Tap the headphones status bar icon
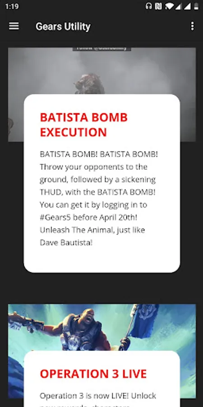The image size is (203, 407). 148,6
